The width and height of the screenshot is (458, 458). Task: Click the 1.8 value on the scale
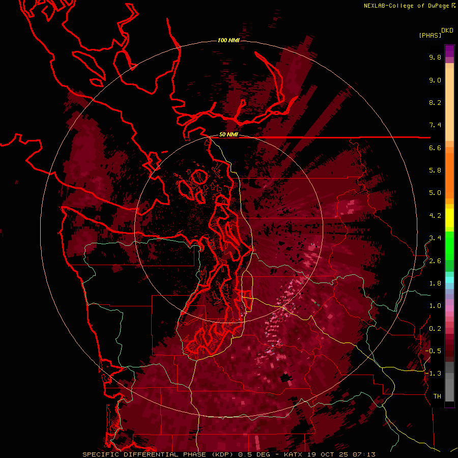tap(435, 283)
